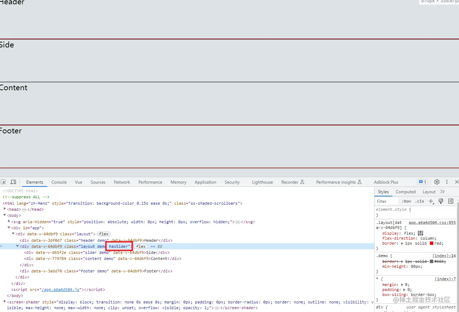The width and height of the screenshot is (459, 312).
Task: Select the html lang="zh-Hanz" node
Action: tap(123, 203)
